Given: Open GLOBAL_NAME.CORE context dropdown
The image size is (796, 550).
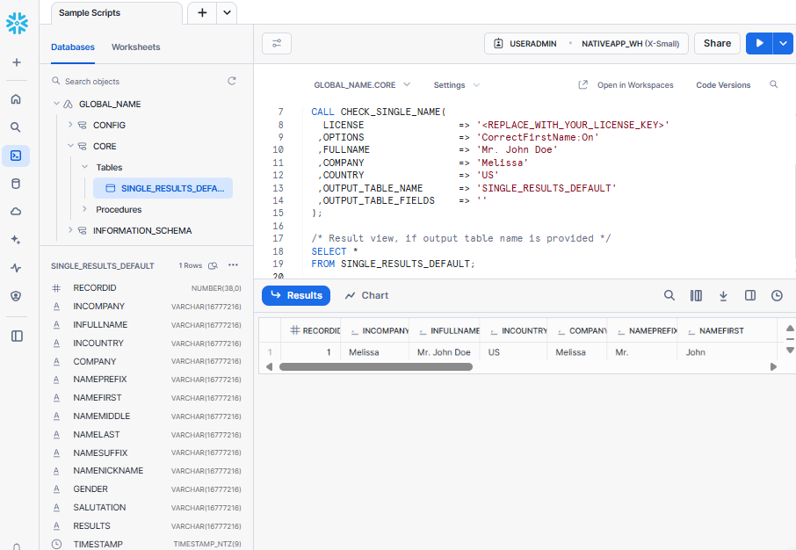Looking at the screenshot, I should click(x=362, y=85).
